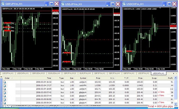
Task: Click the open price 102.92 cell
Action: pos(97,82)
